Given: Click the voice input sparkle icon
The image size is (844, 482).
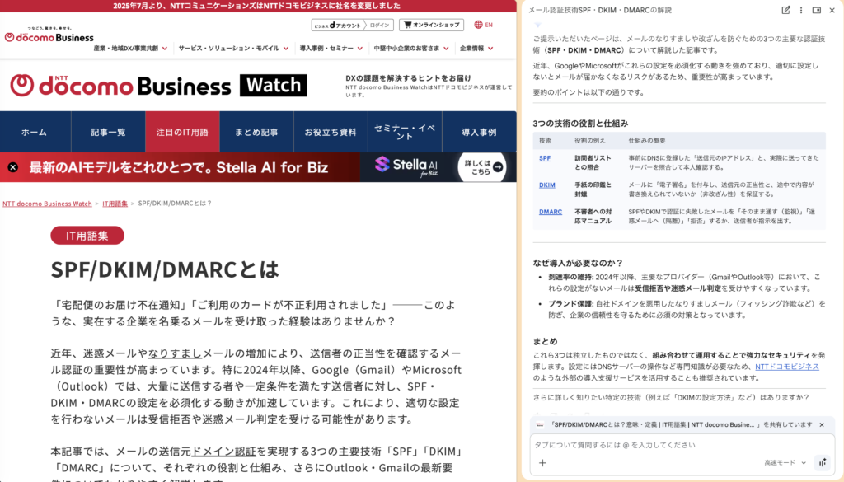Looking at the screenshot, I should click(822, 462).
